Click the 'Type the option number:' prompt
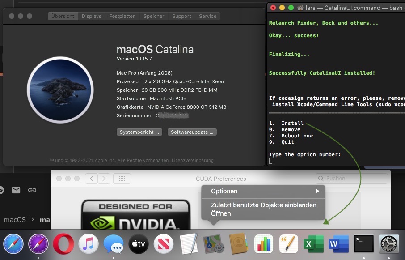This screenshot has width=405, height=260. [305, 154]
